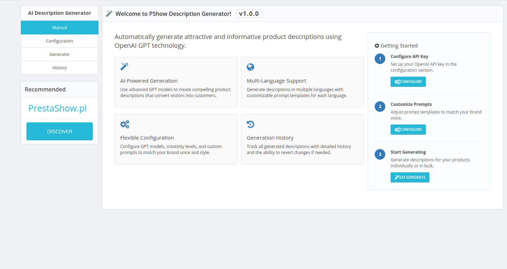Viewport: 507px width, 269px height.
Task: Click the Configure API Key heading
Action: [x=409, y=56]
